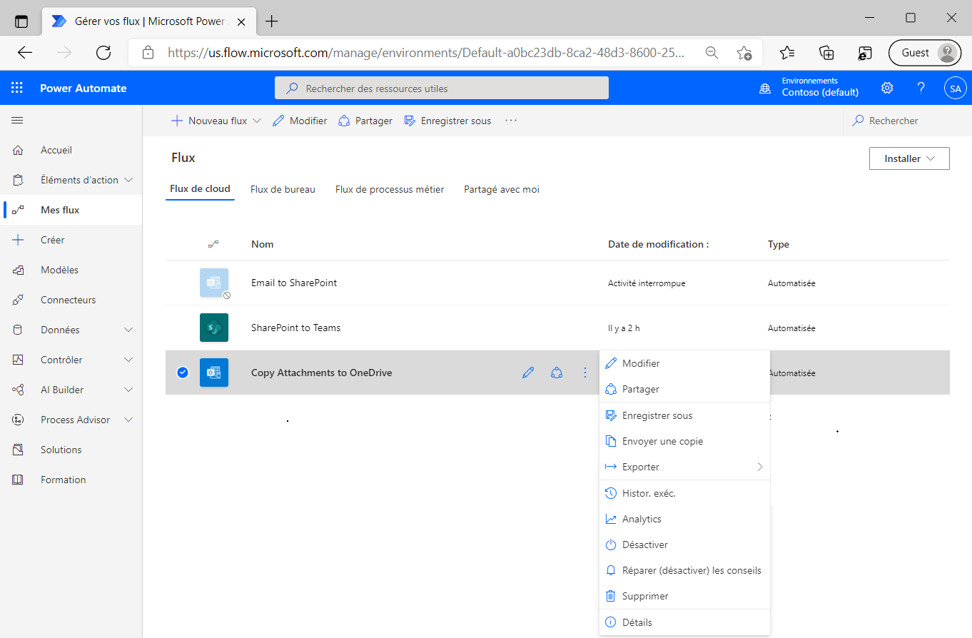The width and height of the screenshot is (972, 638).
Task: Expand the Données section chevron
Action: pos(129,330)
